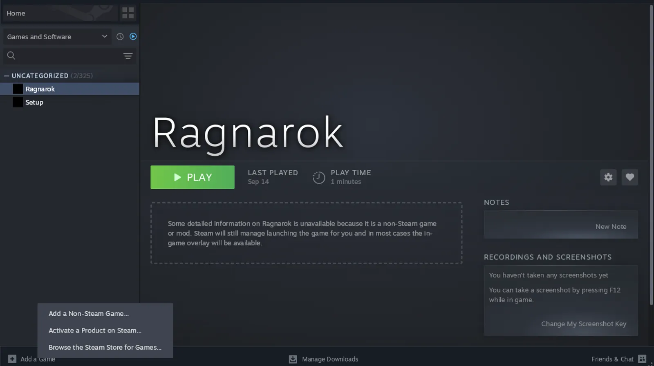Toggle the ready-to-play filter icon

pos(133,36)
